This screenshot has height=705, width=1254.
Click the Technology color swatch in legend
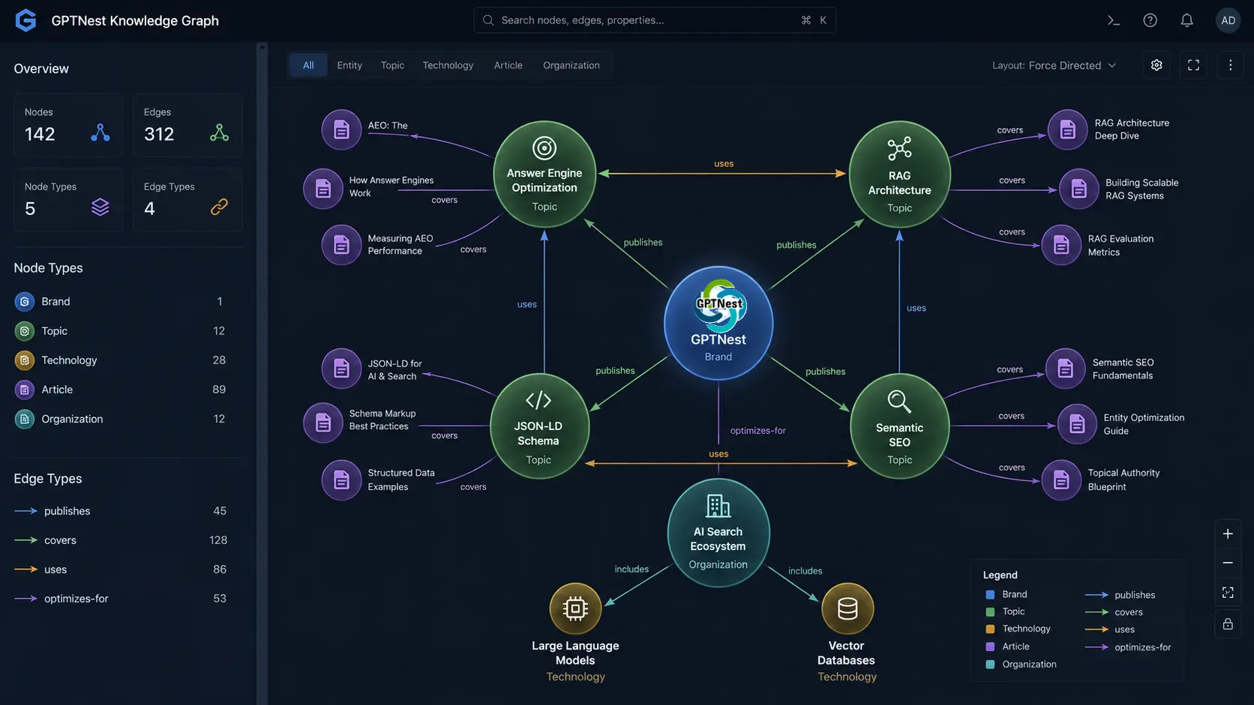tap(990, 629)
